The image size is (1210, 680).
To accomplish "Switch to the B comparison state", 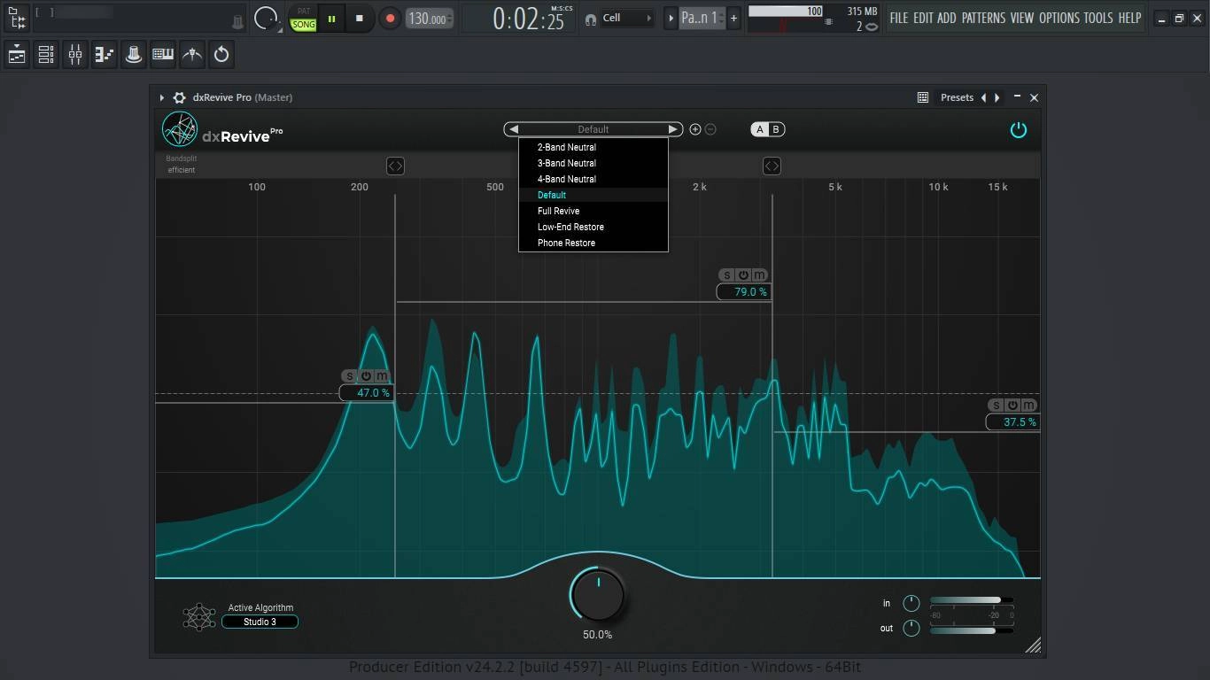I will click(x=776, y=129).
